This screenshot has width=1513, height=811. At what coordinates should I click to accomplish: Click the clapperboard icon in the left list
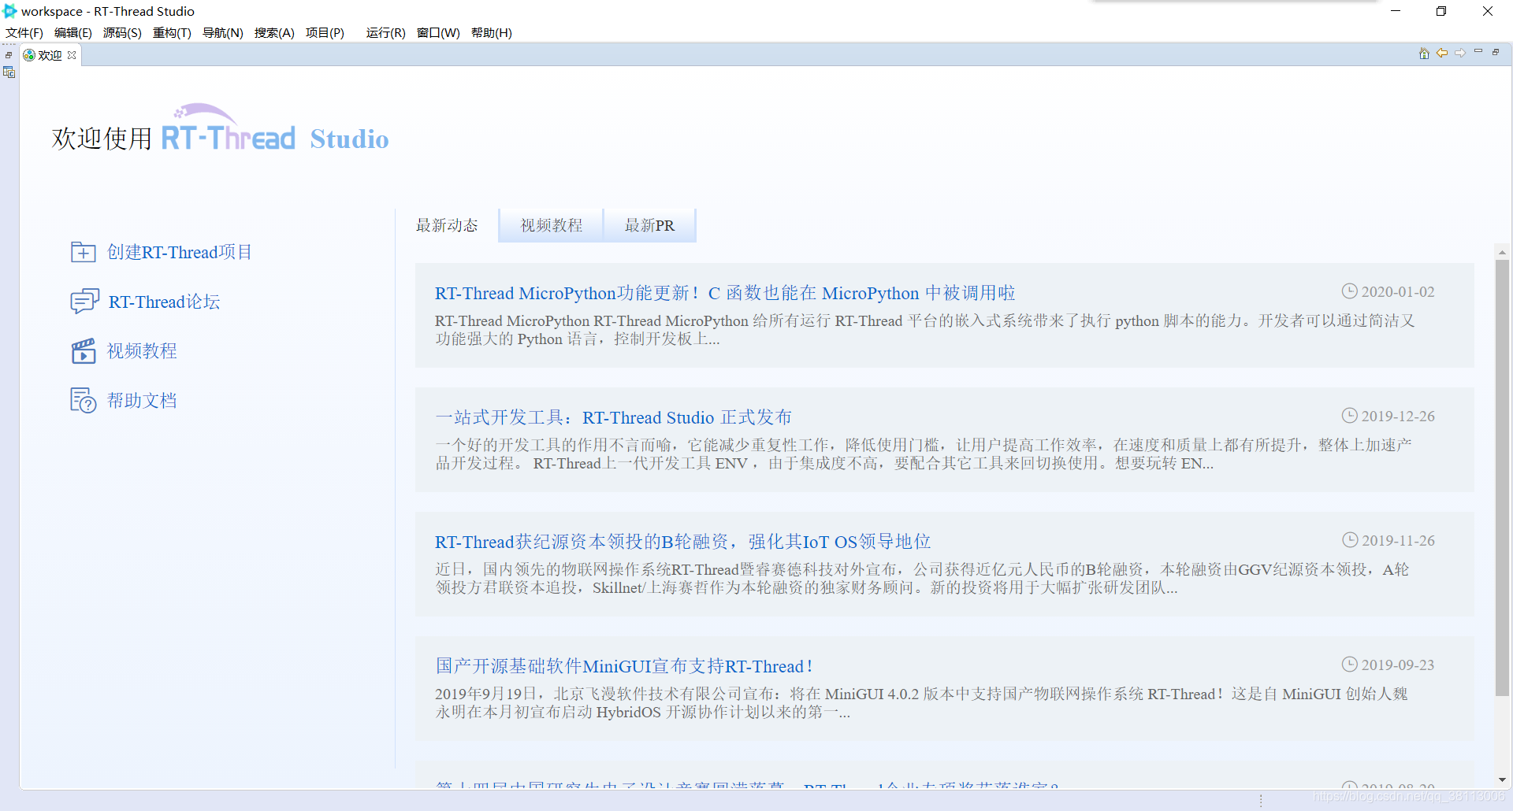click(x=83, y=351)
